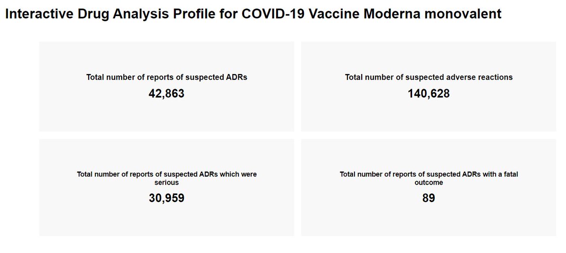Viewport: 566px width, 253px height.
Task: Click the word 'outcome' in the fatal card
Action: [x=429, y=182]
